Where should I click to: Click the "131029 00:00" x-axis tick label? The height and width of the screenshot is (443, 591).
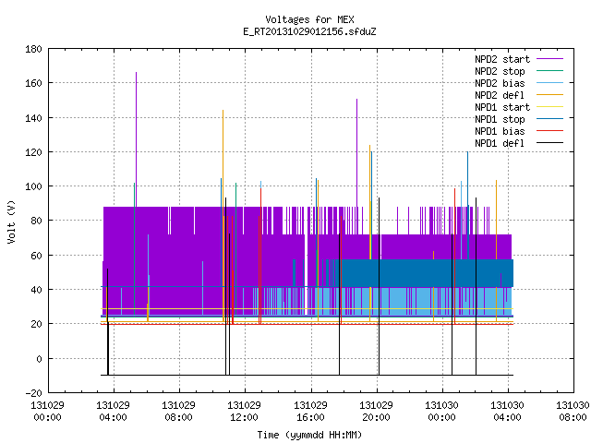47,412
